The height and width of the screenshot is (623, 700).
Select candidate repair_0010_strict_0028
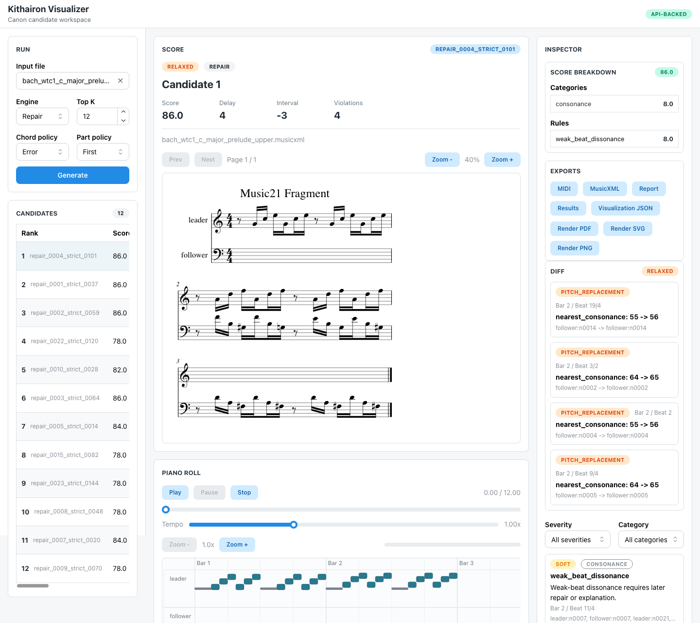click(73, 369)
